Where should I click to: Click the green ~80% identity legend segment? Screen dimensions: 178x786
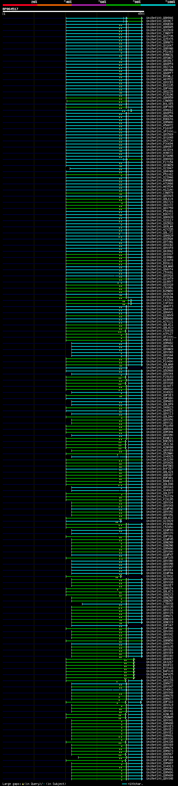click(123, 5)
